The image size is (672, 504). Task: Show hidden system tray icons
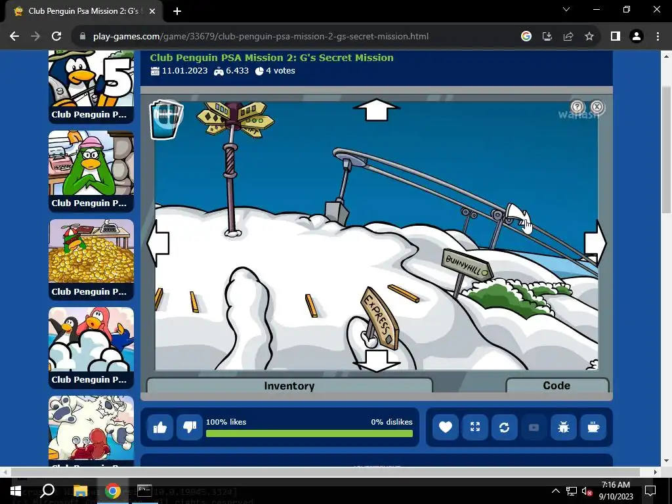[x=555, y=491]
